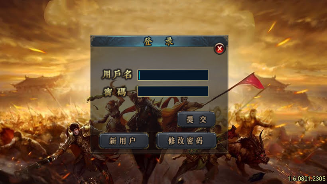Click the version number 1.6.0801.2305

[307, 178]
